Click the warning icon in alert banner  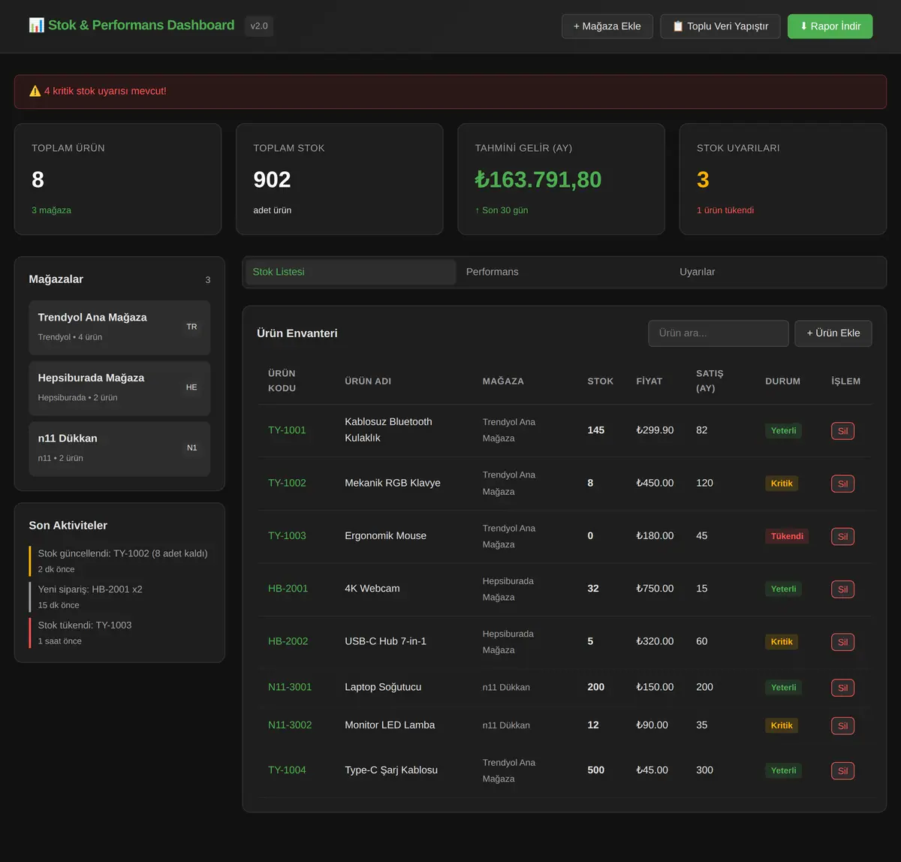(35, 91)
